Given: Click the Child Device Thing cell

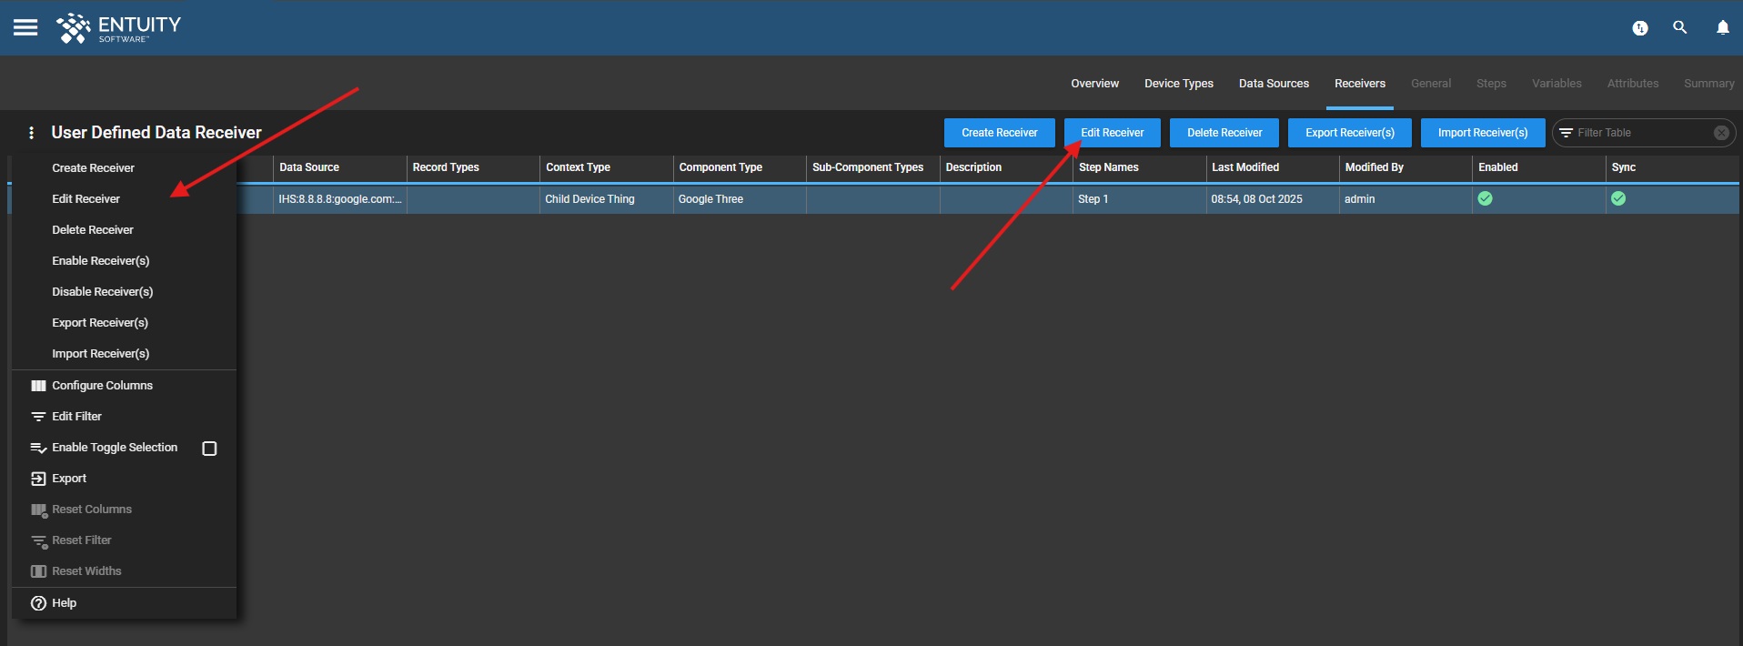Looking at the screenshot, I should coord(606,199).
